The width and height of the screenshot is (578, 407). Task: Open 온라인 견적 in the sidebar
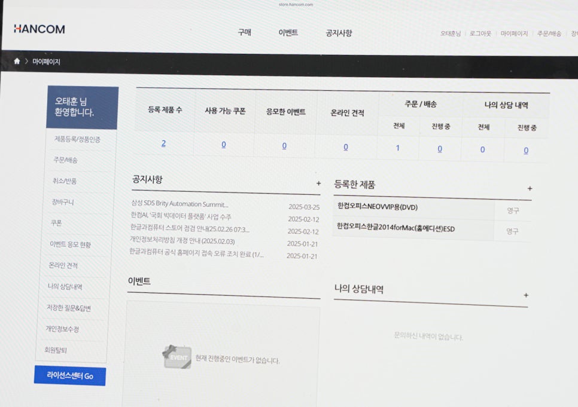pos(63,265)
